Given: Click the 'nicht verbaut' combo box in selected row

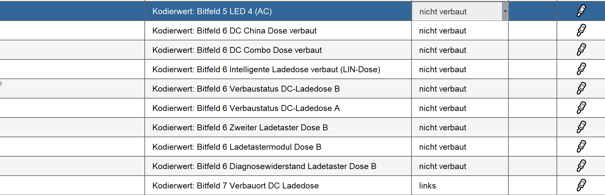Looking at the screenshot, I should 457,11.
